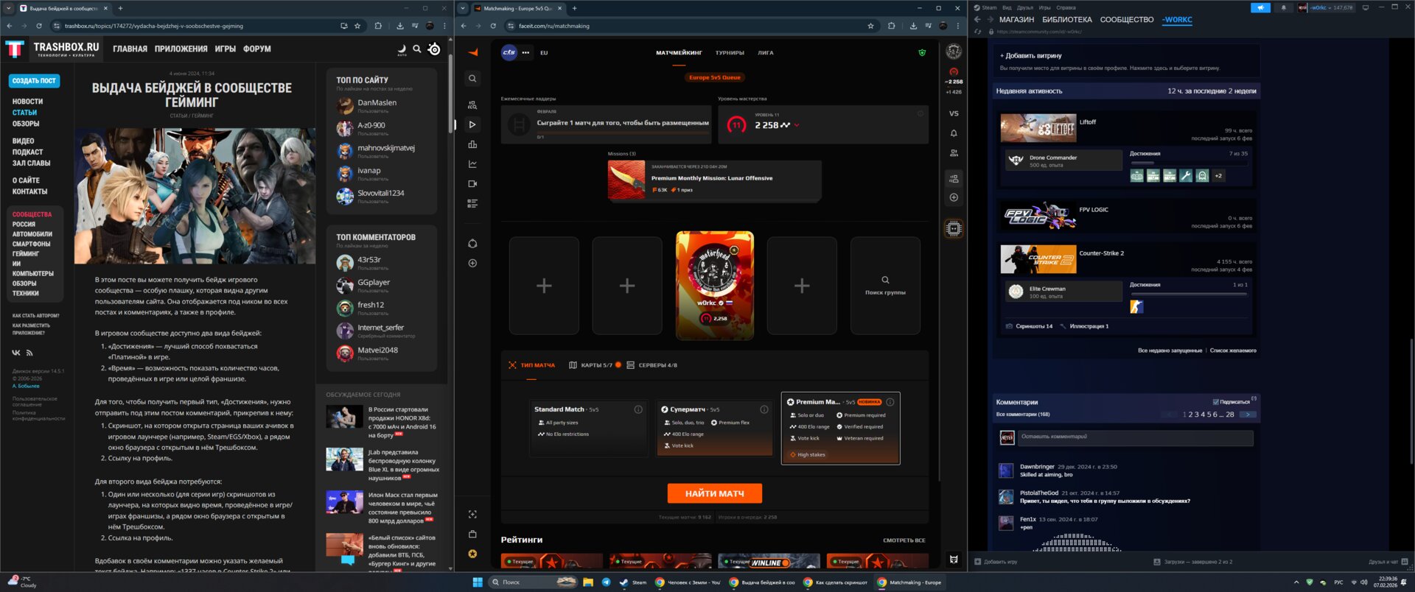Open Steam notifications bell
The height and width of the screenshot is (592, 1415).
[1283, 7]
